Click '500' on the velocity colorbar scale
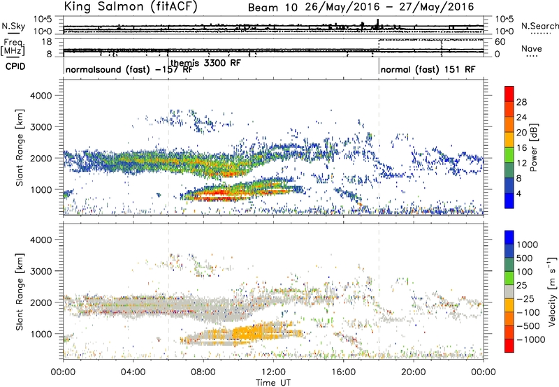The height and width of the screenshot is (387, 559). [x=526, y=258]
